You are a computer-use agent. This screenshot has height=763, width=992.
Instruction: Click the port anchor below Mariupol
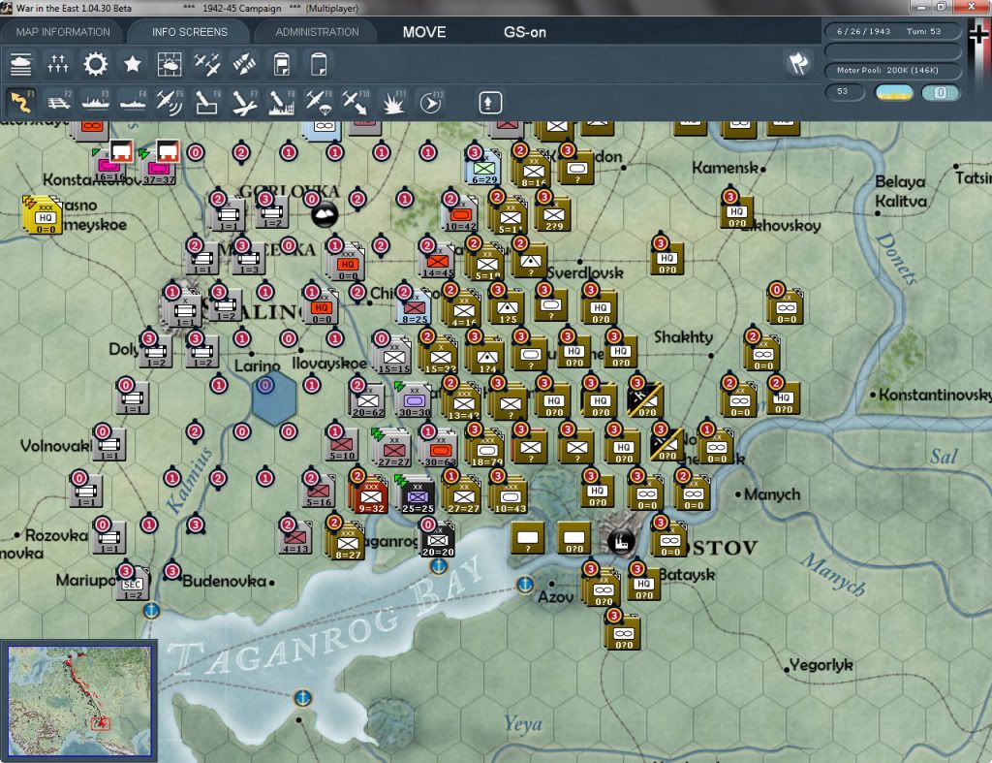click(x=150, y=611)
